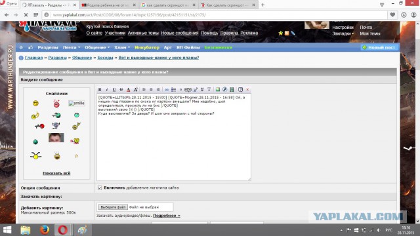Apply strikethrough formatting in editor toolbar
This screenshot has height=236, width=420.
121,90
